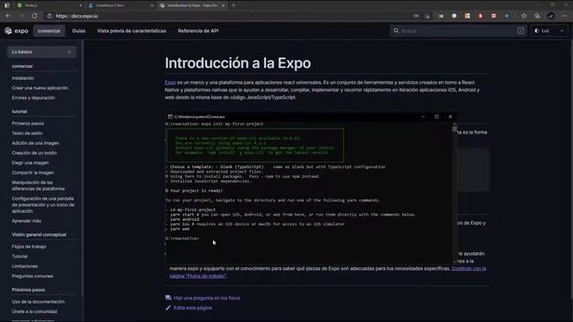The height and width of the screenshot is (322, 573).
Task: Close the cmd.exe window
Action: tap(450, 117)
